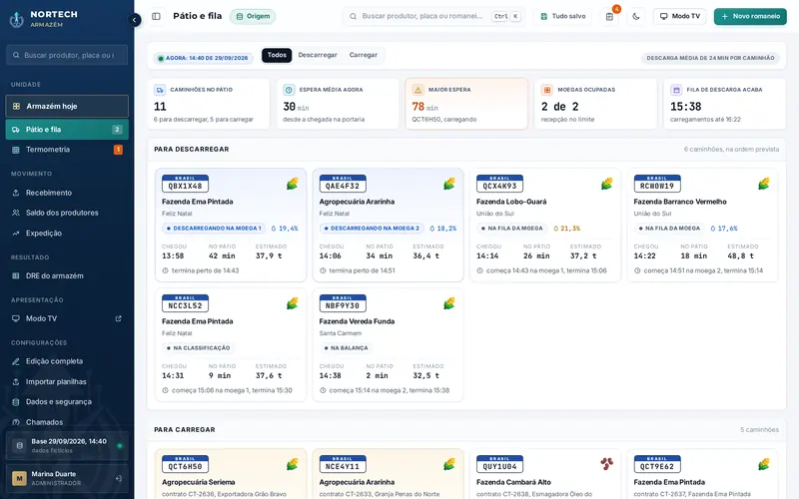Open the notifications icon with the orange badge
The width and height of the screenshot is (799, 499).
pos(609,16)
